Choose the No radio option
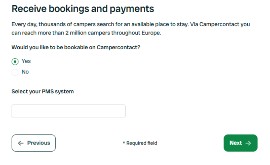Screen dimensions: 270x165 (15, 72)
